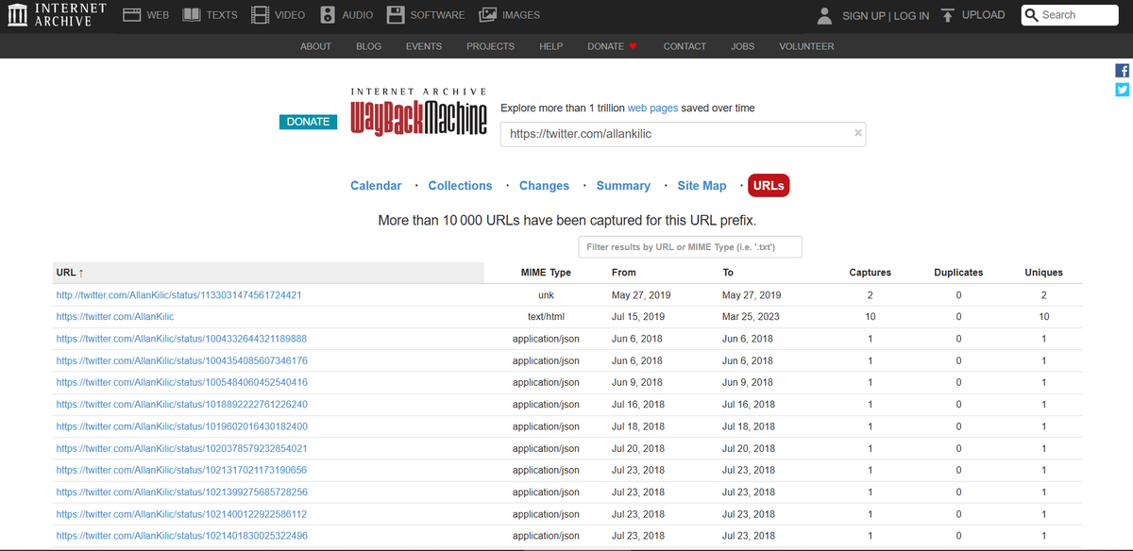Open the Texts book icon
The width and height of the screenshot is (1133, 551).
[x=192, y=15]
